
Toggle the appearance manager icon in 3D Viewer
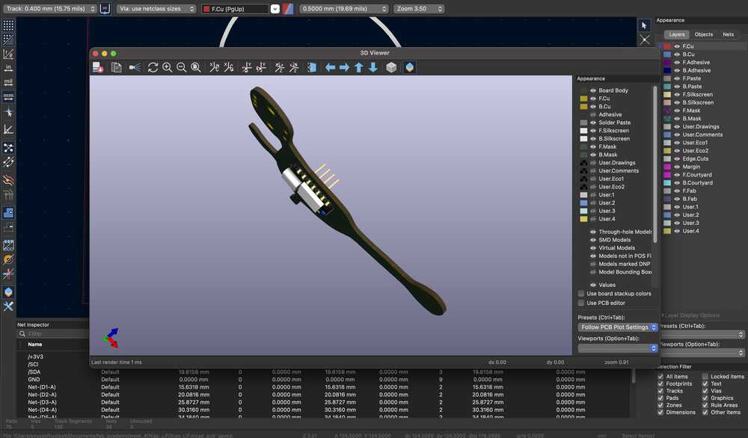click(x=409, y=67)
